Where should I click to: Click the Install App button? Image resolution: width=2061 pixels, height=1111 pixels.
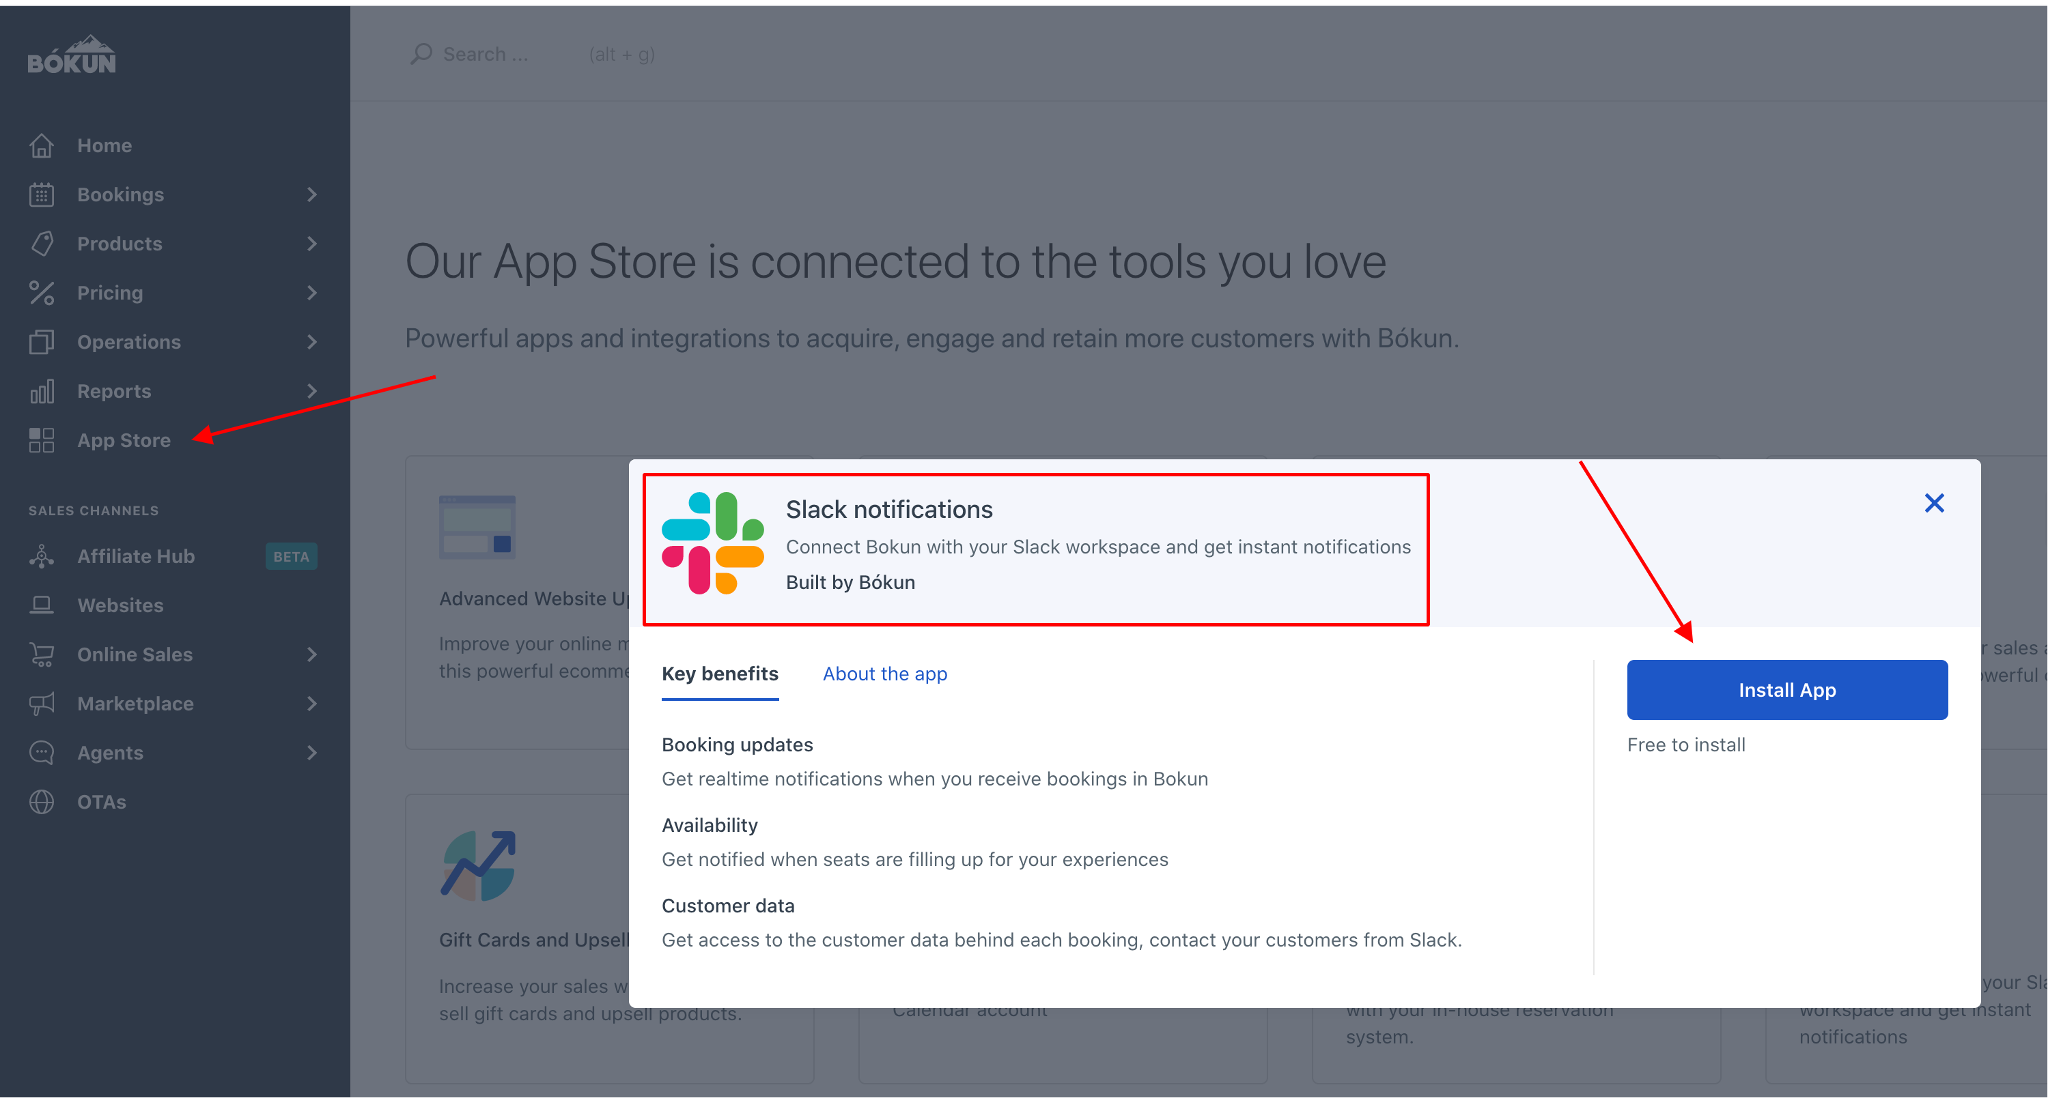click(1799, 695)
